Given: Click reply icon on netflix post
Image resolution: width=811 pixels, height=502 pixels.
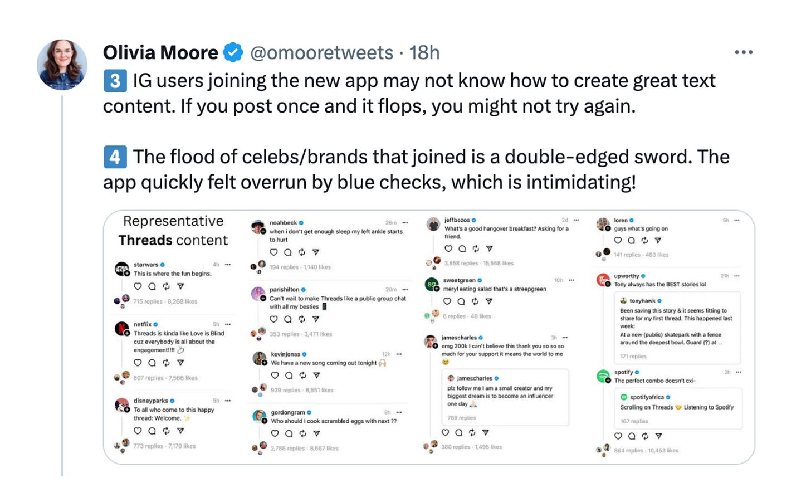Looking at the screenshot, I should [x=152, y=363].
